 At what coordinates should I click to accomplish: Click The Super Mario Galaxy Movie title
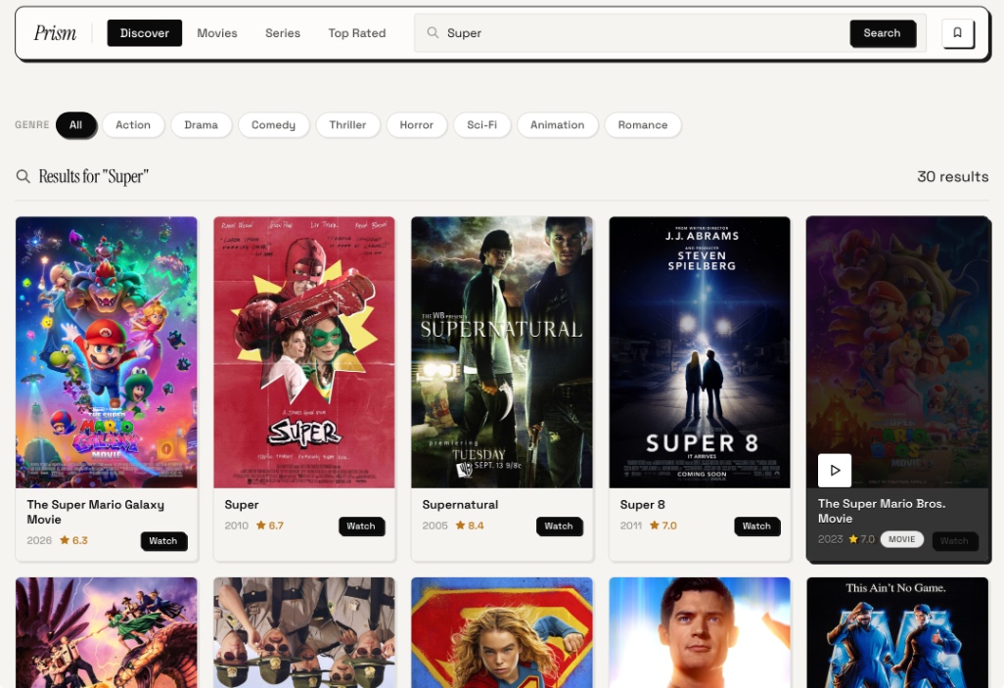[x=95, y=512]
